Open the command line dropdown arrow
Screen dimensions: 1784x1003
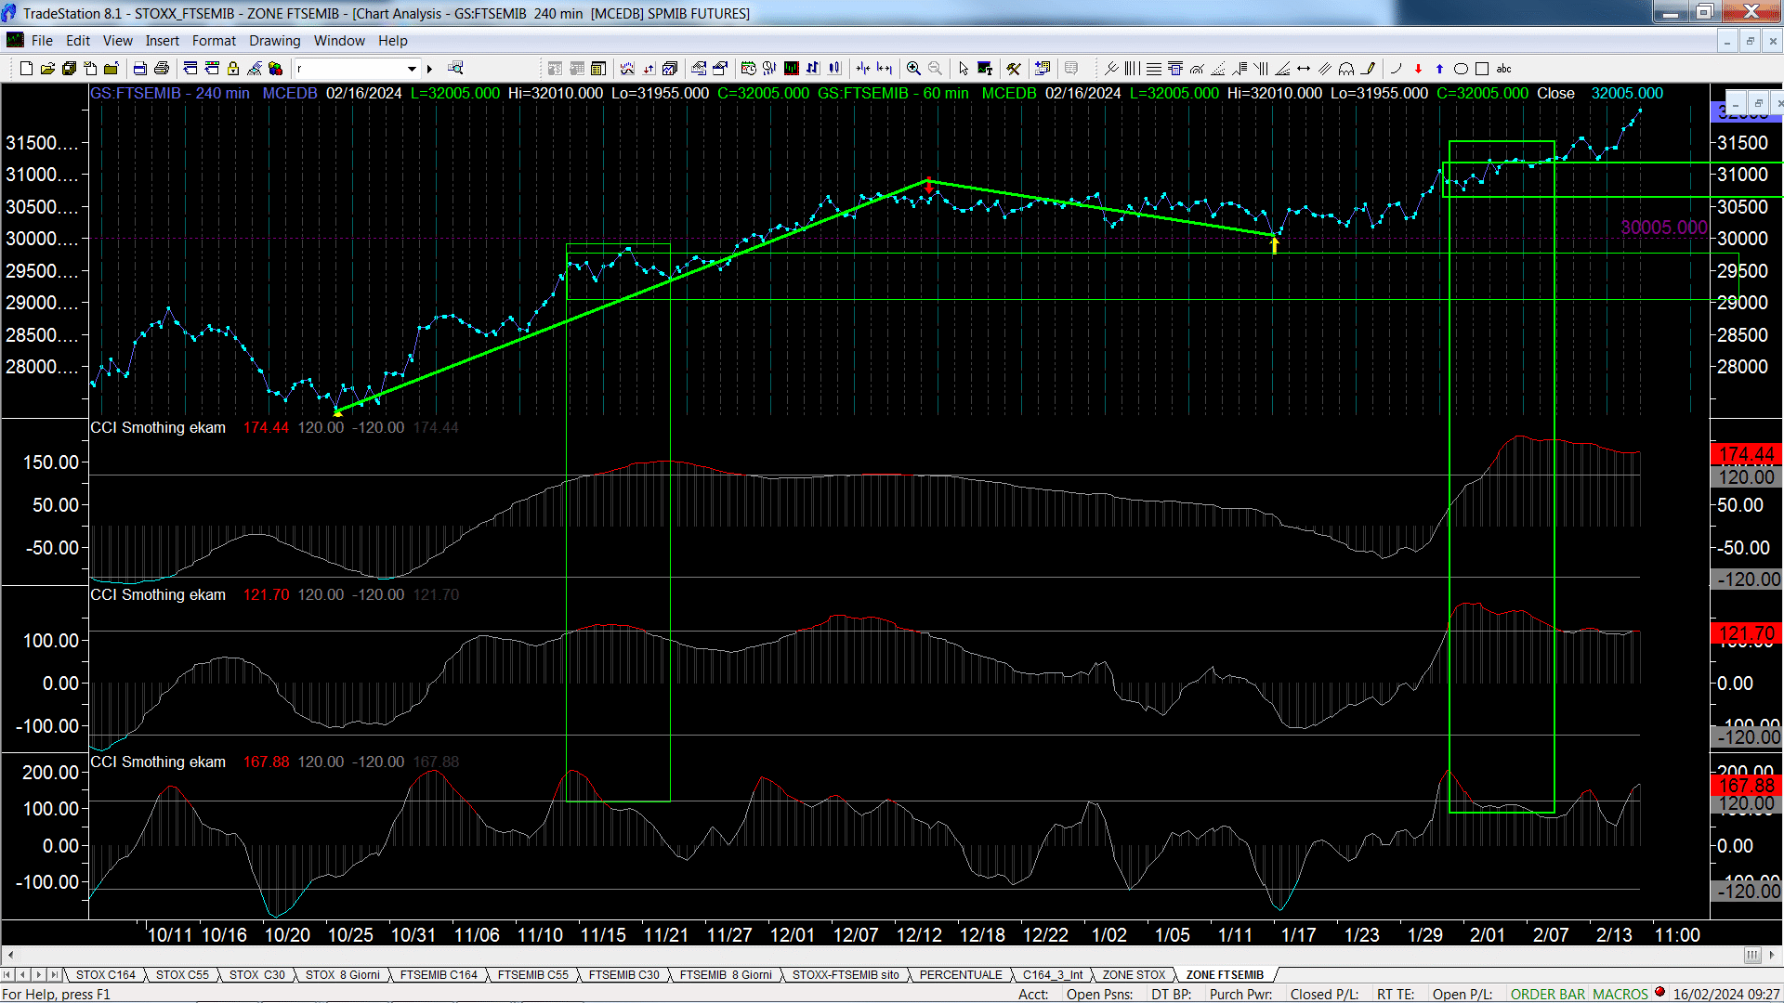click(412, 68)
